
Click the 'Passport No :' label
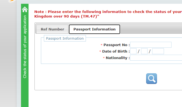117,45
